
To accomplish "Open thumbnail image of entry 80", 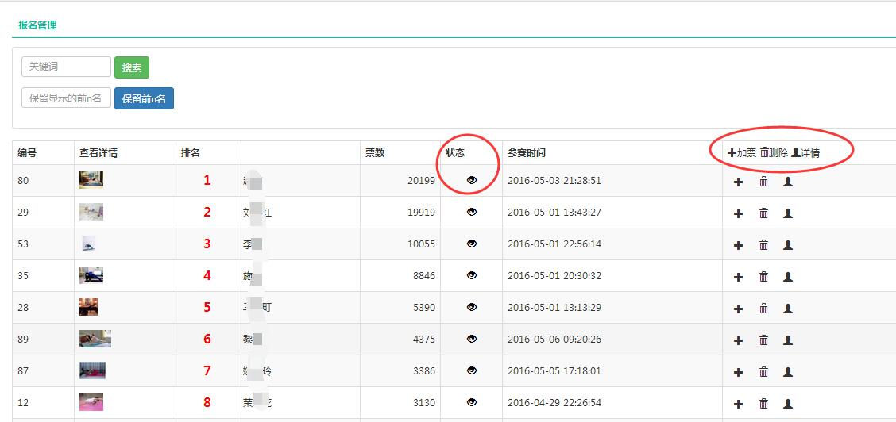I will (x=91, y=180).
